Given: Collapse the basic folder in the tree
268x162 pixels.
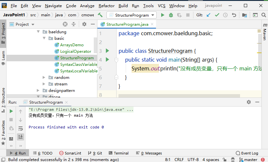Looking at the screenshot, I should pyautogui.click(x=44, y=38).
